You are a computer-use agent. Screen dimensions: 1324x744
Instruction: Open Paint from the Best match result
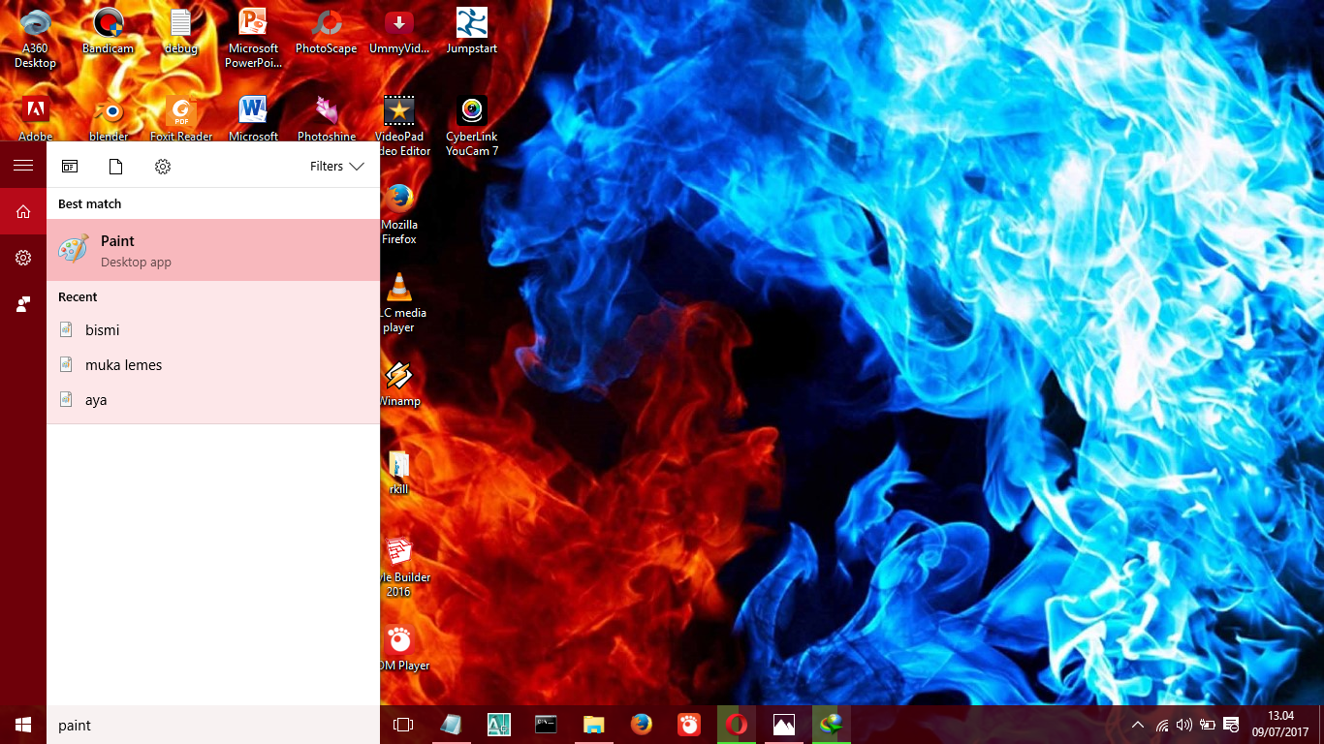click(213, 250)
